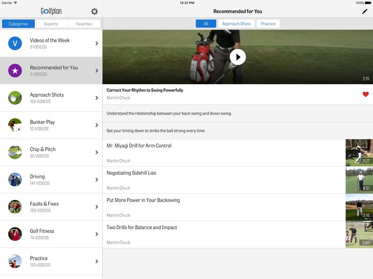
Task: Open Put More Power thumbnail
Action: [359, 207]
